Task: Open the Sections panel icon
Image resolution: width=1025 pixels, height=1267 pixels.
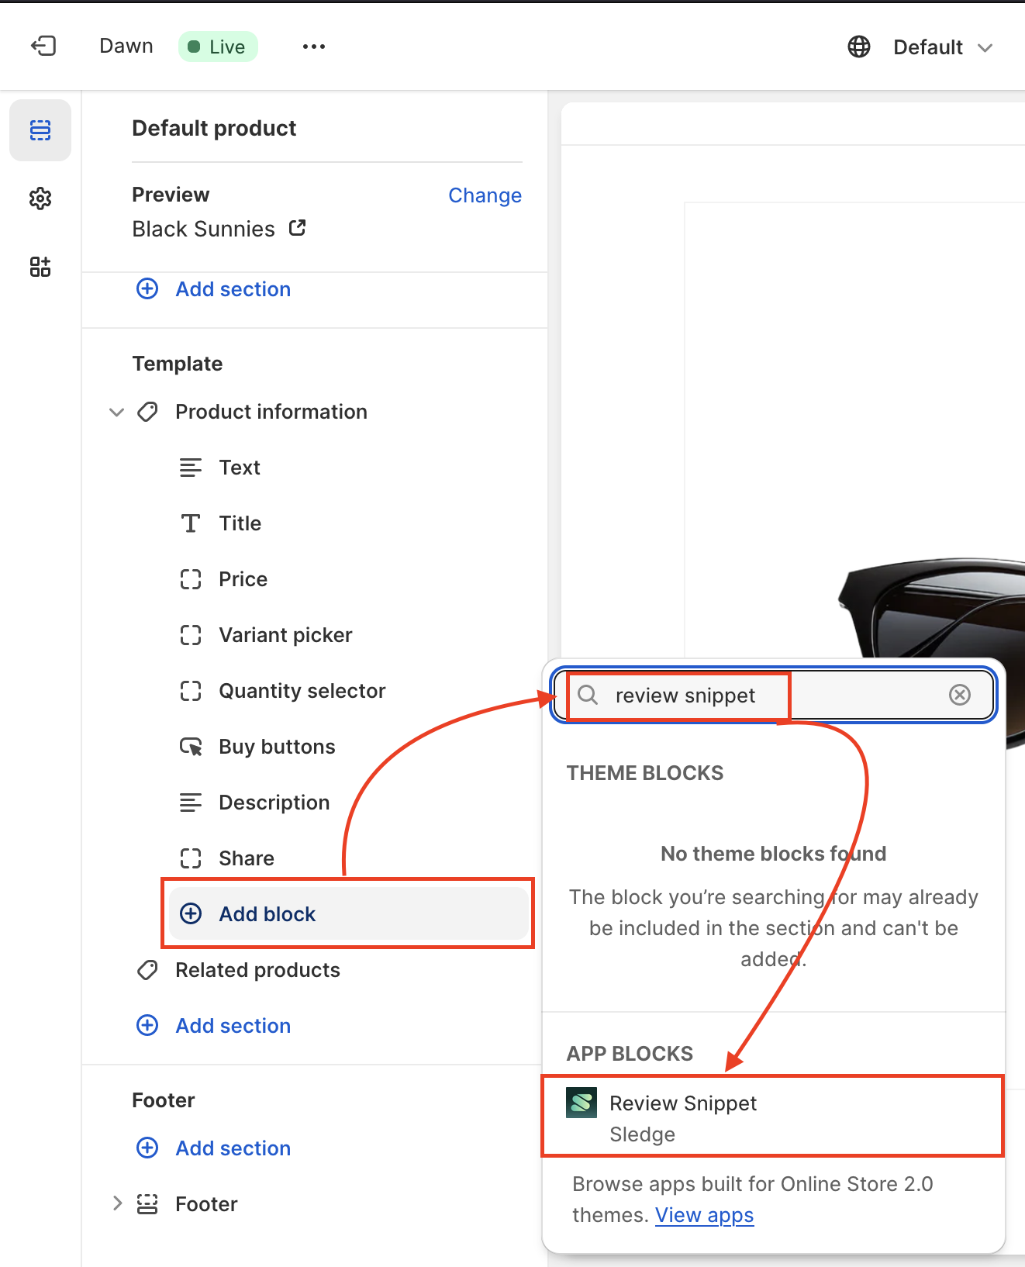Action: tap(40, 130)
